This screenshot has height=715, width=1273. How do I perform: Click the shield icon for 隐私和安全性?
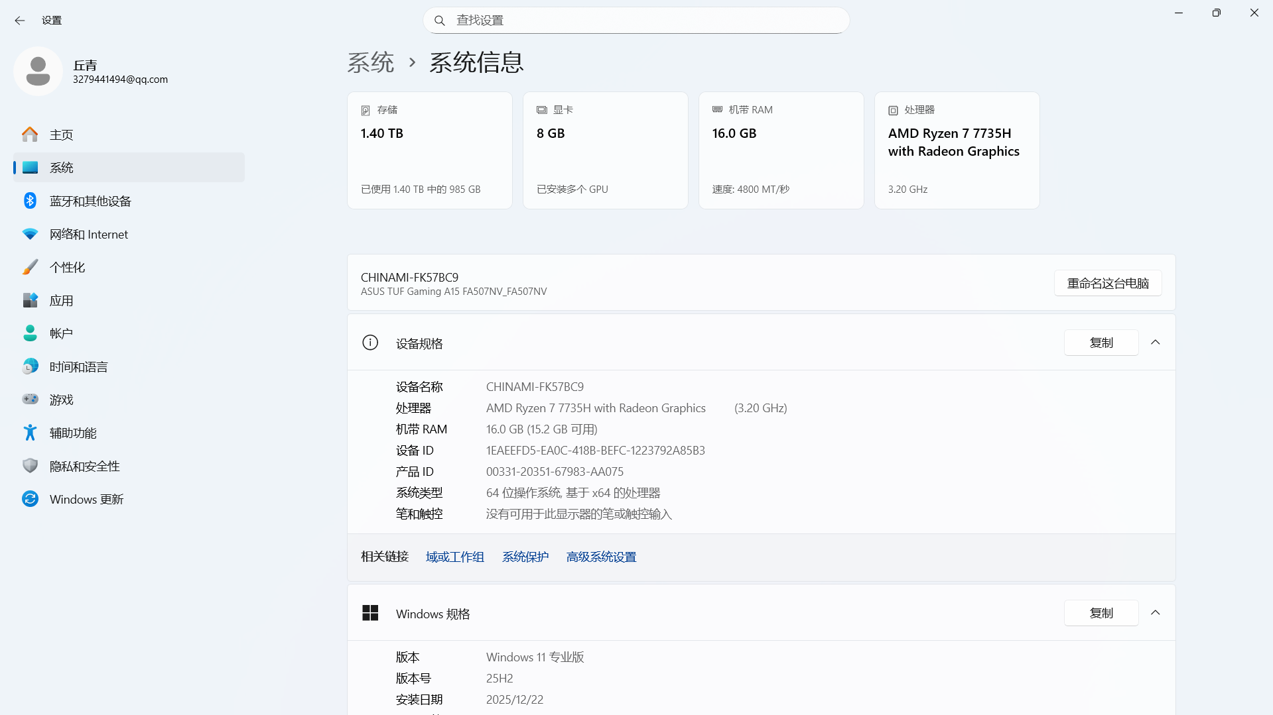click(x=30, y=466)
